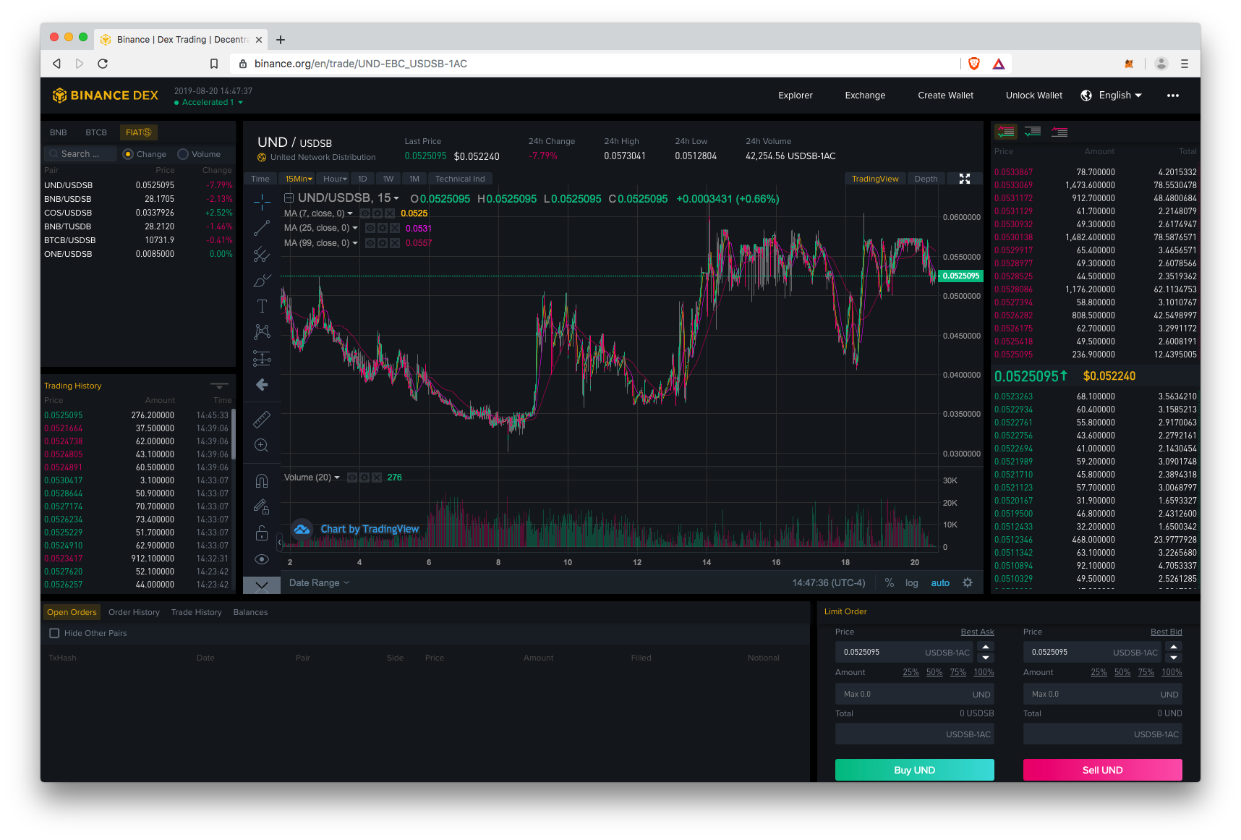Open the Accelerated 1 node dropdown
This screenshot has height=840, width=1241.
(x=209, y=103)
